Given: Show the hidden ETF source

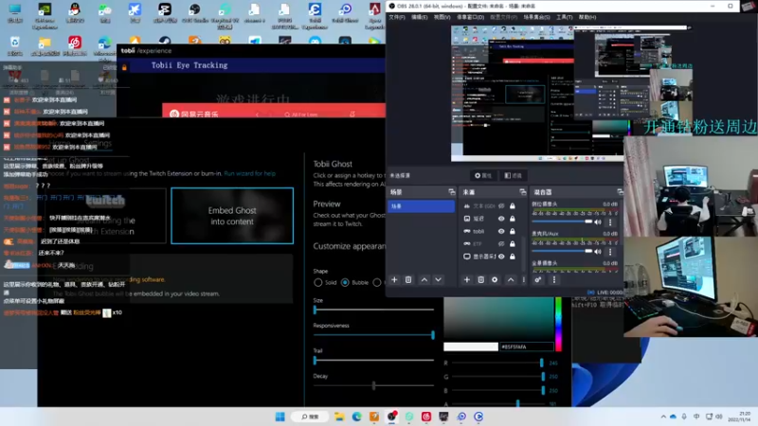Looking at the screenshot, I should pos(501,244).
